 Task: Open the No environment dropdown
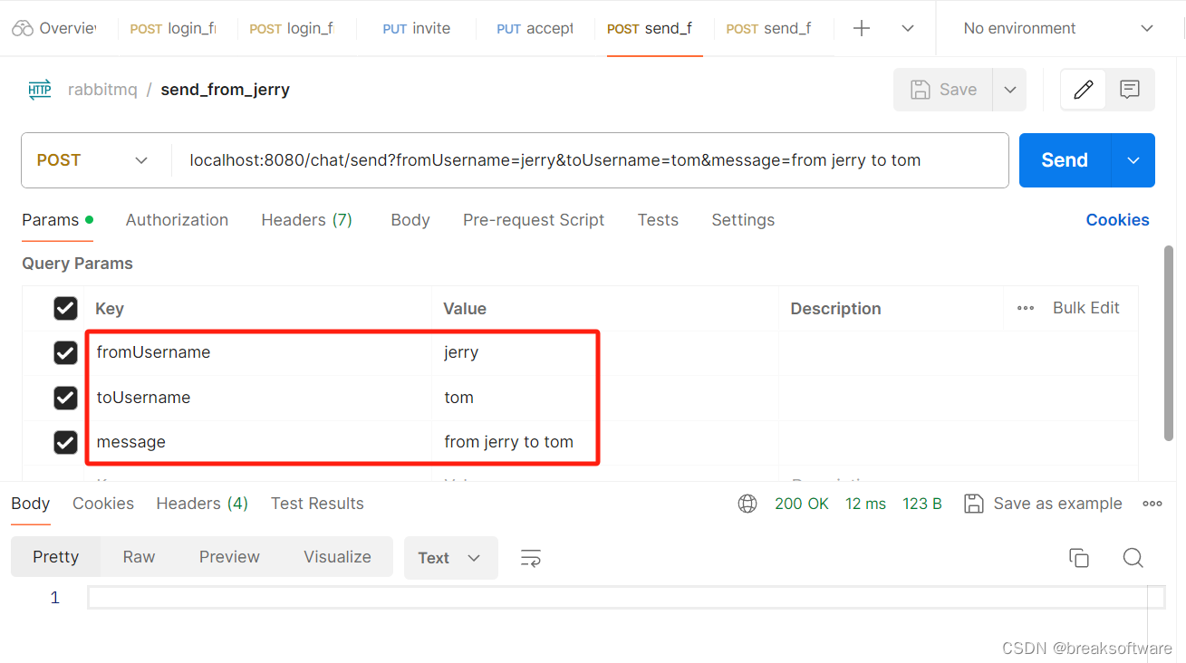point(1058,28)
